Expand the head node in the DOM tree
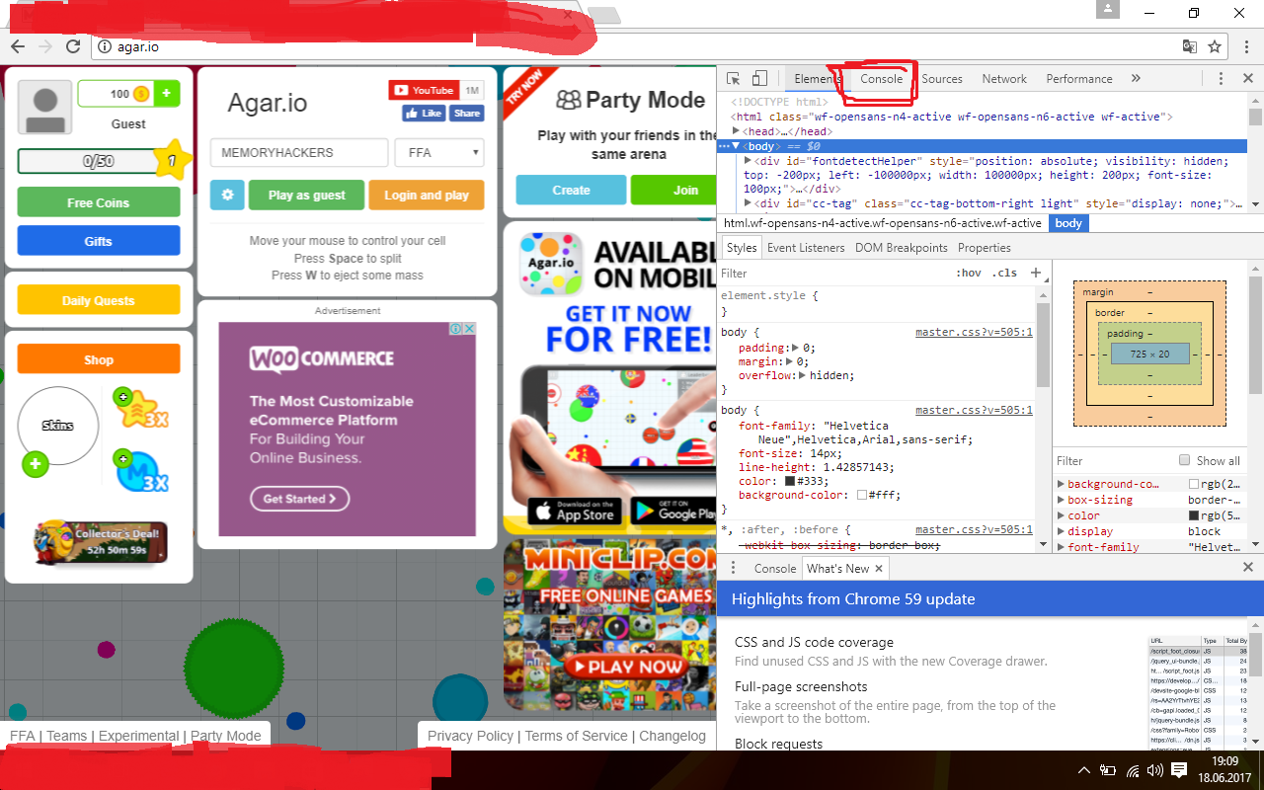 tap(737, 131)
